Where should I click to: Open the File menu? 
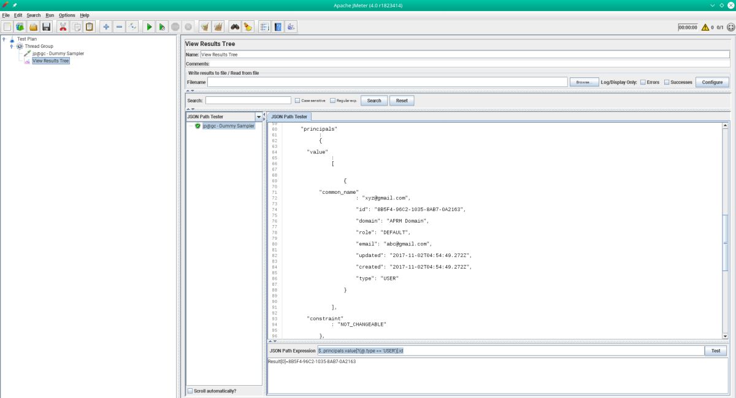click(x=6, y=15)
